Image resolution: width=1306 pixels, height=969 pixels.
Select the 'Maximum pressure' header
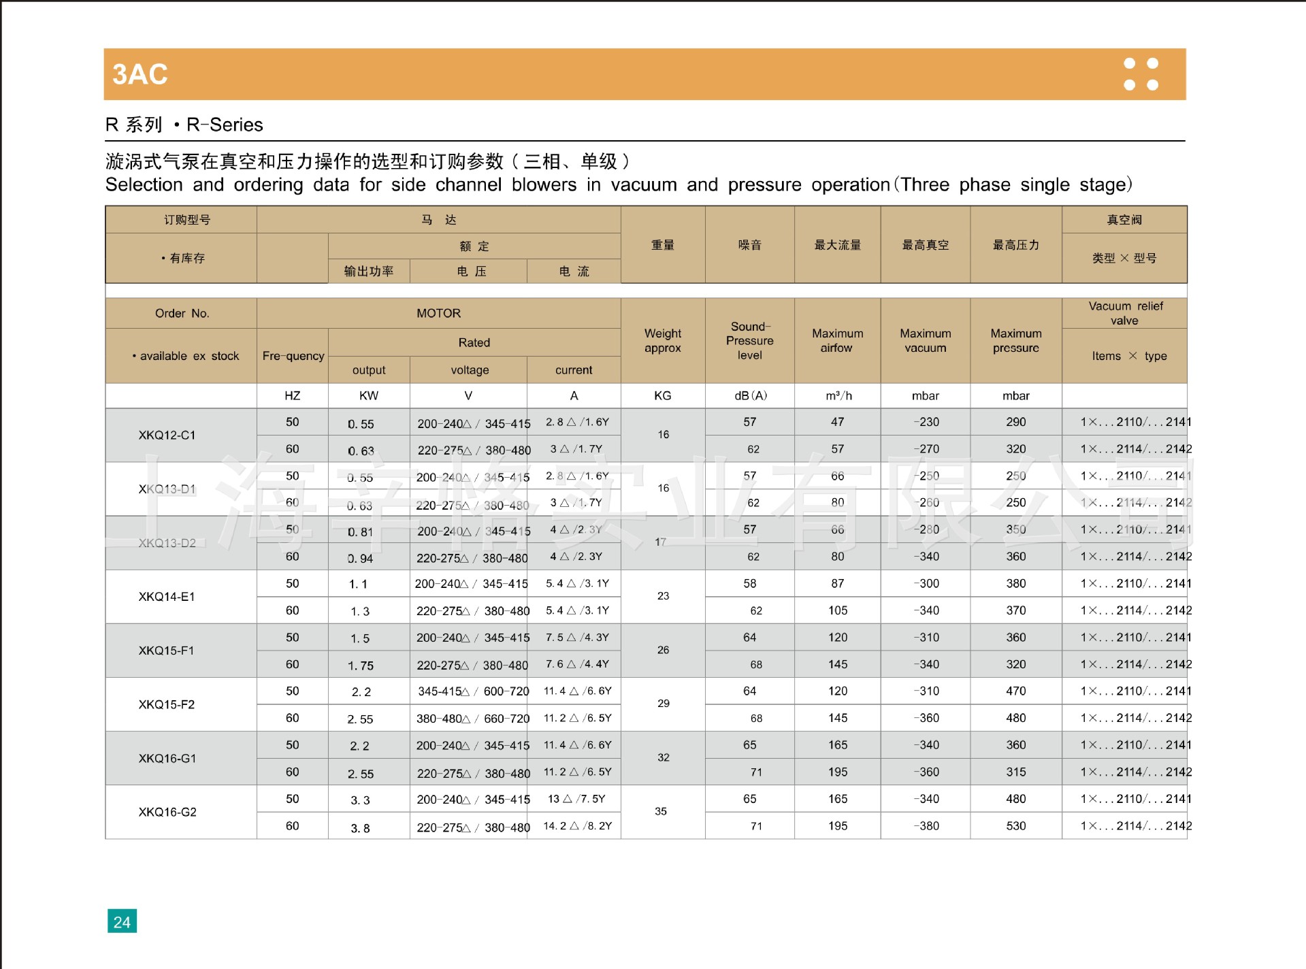pyautogui.click(x=1016, y=341)
